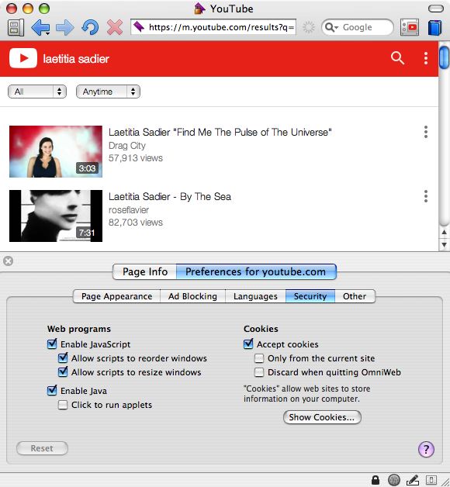Go back with the blue left arrow

pos(40,27)
